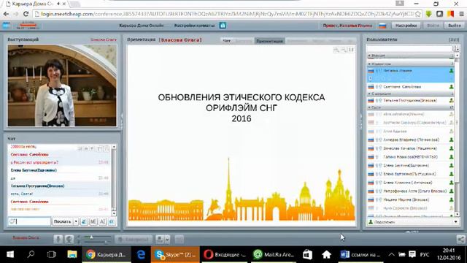Screen dimensions: 467x263
Task: Click the Russian flag in the top header
Action: click(x=382, y=26)
